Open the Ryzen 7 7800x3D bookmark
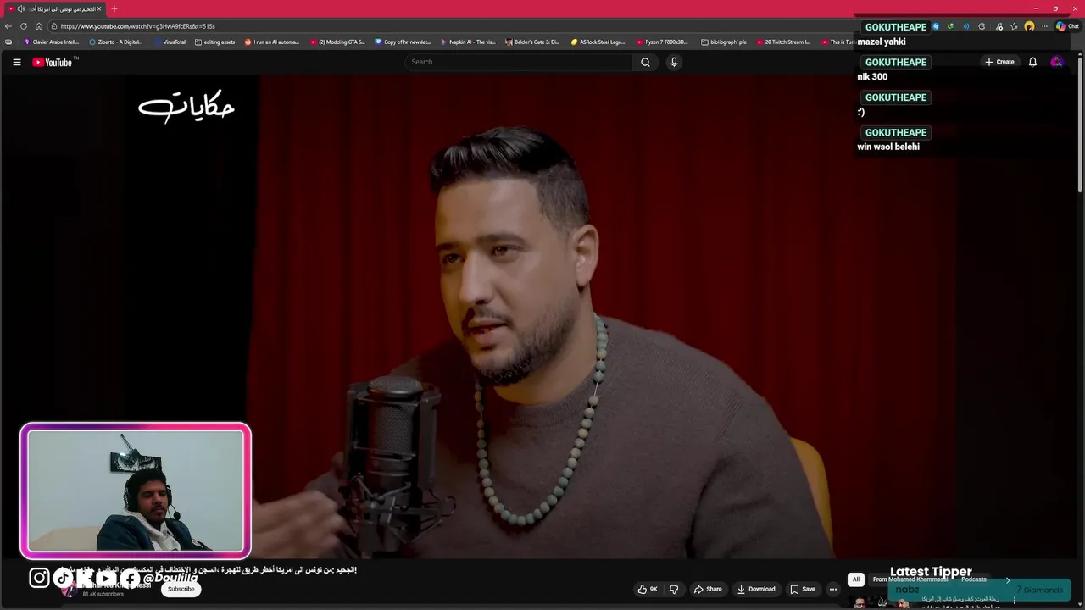Screen dimensions: 1085x610 [662, 42]
